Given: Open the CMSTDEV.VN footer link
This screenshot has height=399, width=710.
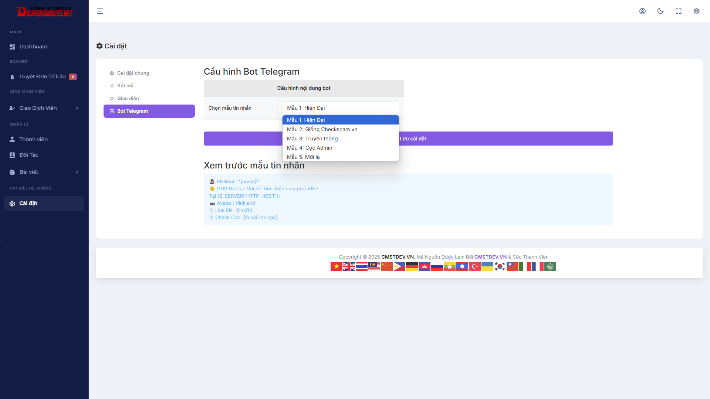Looking at the screenshot, I should point(490,257).
